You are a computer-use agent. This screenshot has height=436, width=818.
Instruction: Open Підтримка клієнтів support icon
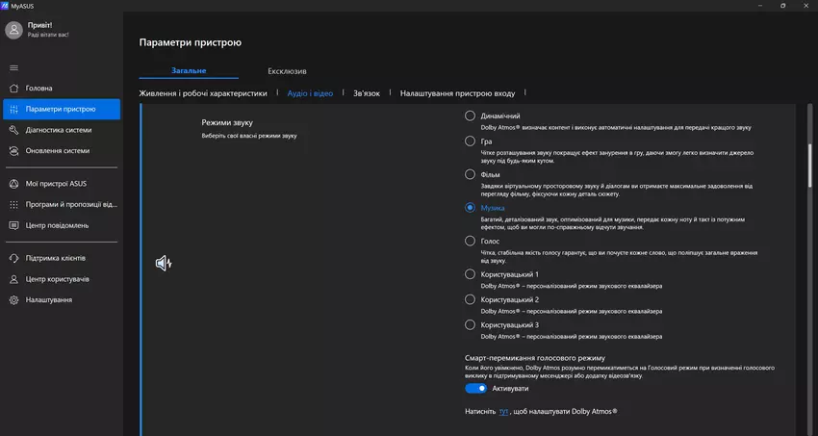pos(13,258)
